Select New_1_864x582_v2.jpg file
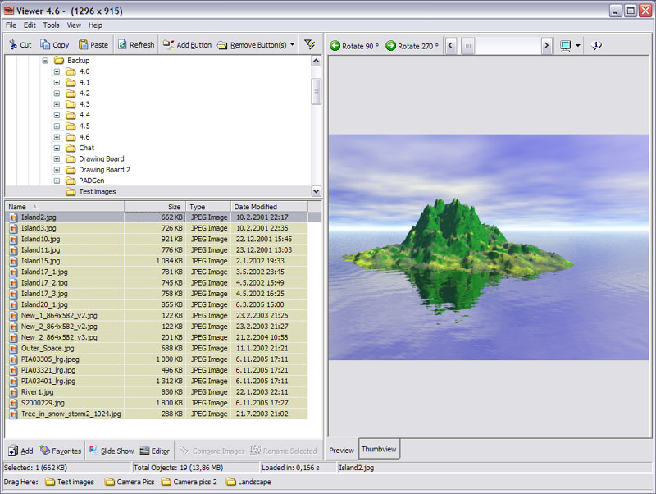The height and width of the screenshot is (494, 656). (x=59, y=316)
